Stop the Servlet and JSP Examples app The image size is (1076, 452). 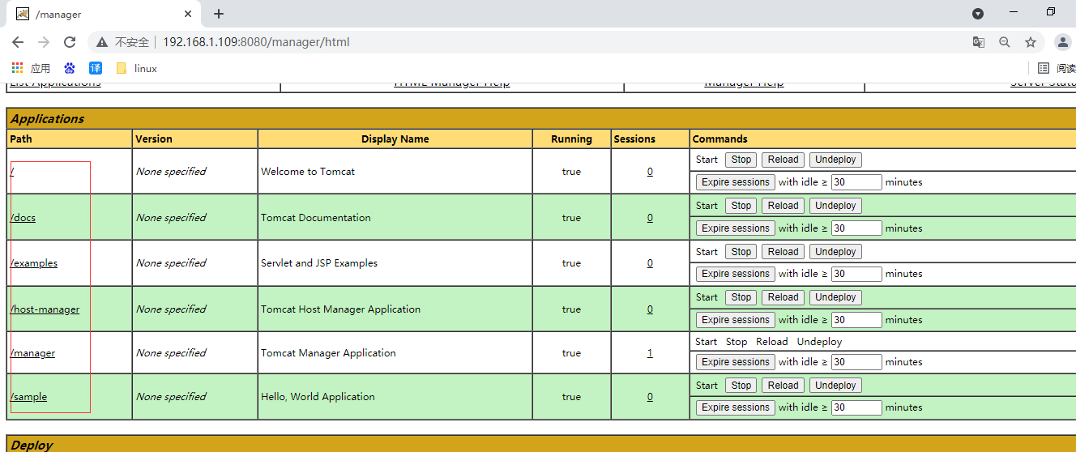coord(741,252)
